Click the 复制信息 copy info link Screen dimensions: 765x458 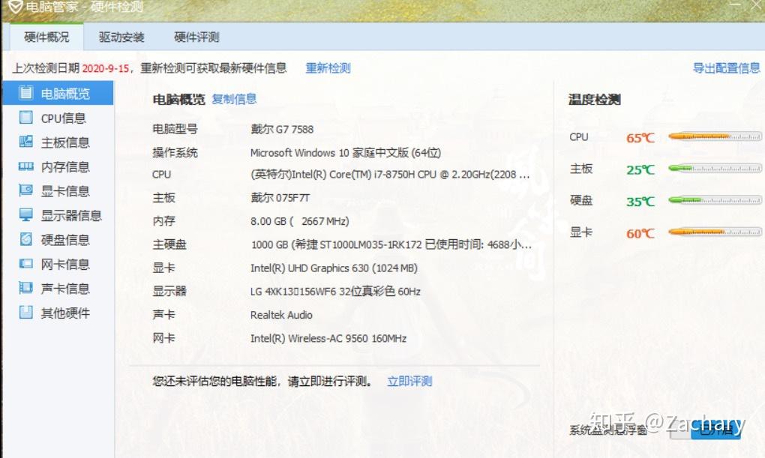[234, 99]
